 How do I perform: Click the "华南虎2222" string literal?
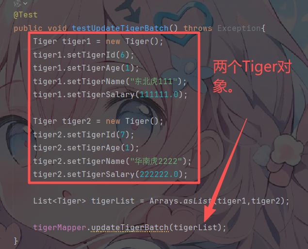pyautogui.click(x=156, y=161)
